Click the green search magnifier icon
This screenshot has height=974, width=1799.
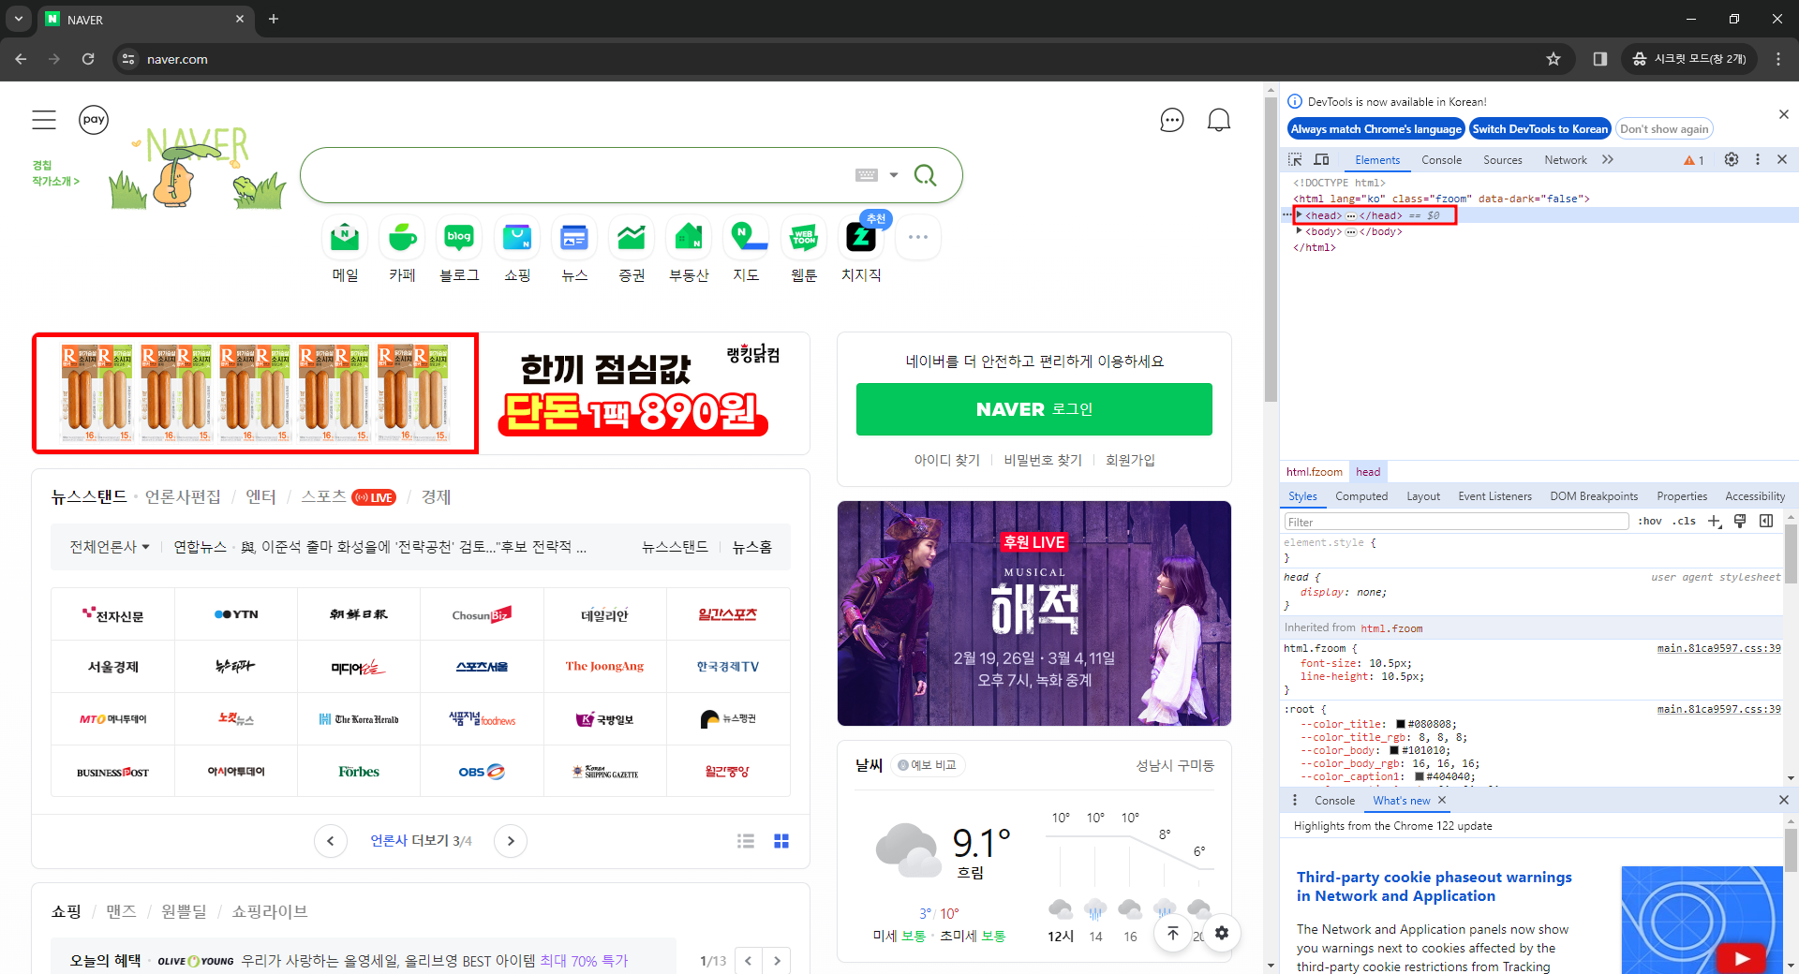pos(925,175)
